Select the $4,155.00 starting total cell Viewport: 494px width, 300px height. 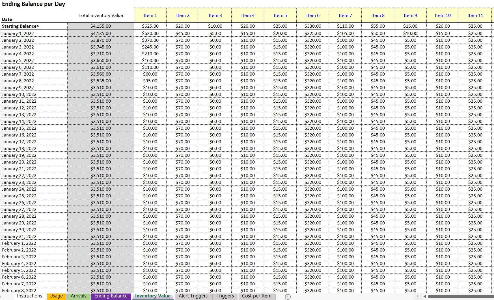pos(101,26)
